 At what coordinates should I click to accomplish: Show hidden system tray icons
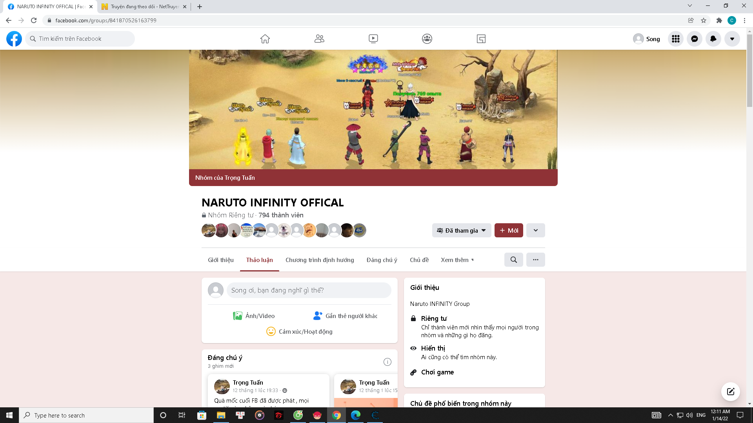(671, 415)
